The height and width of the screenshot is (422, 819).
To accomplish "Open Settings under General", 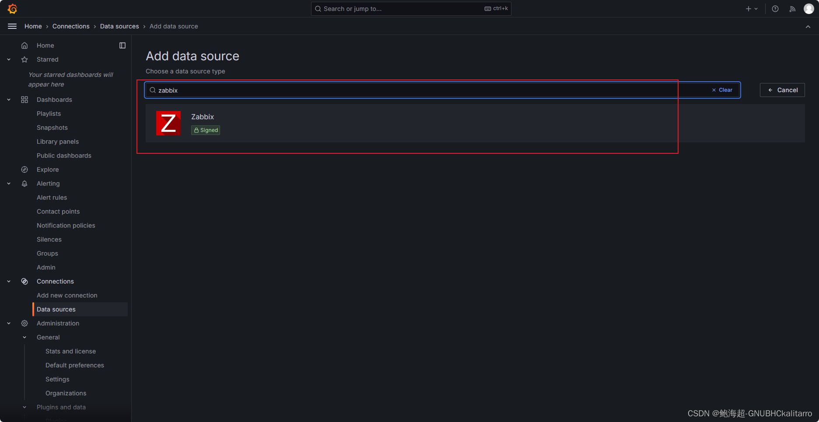I will pos(57,379).
